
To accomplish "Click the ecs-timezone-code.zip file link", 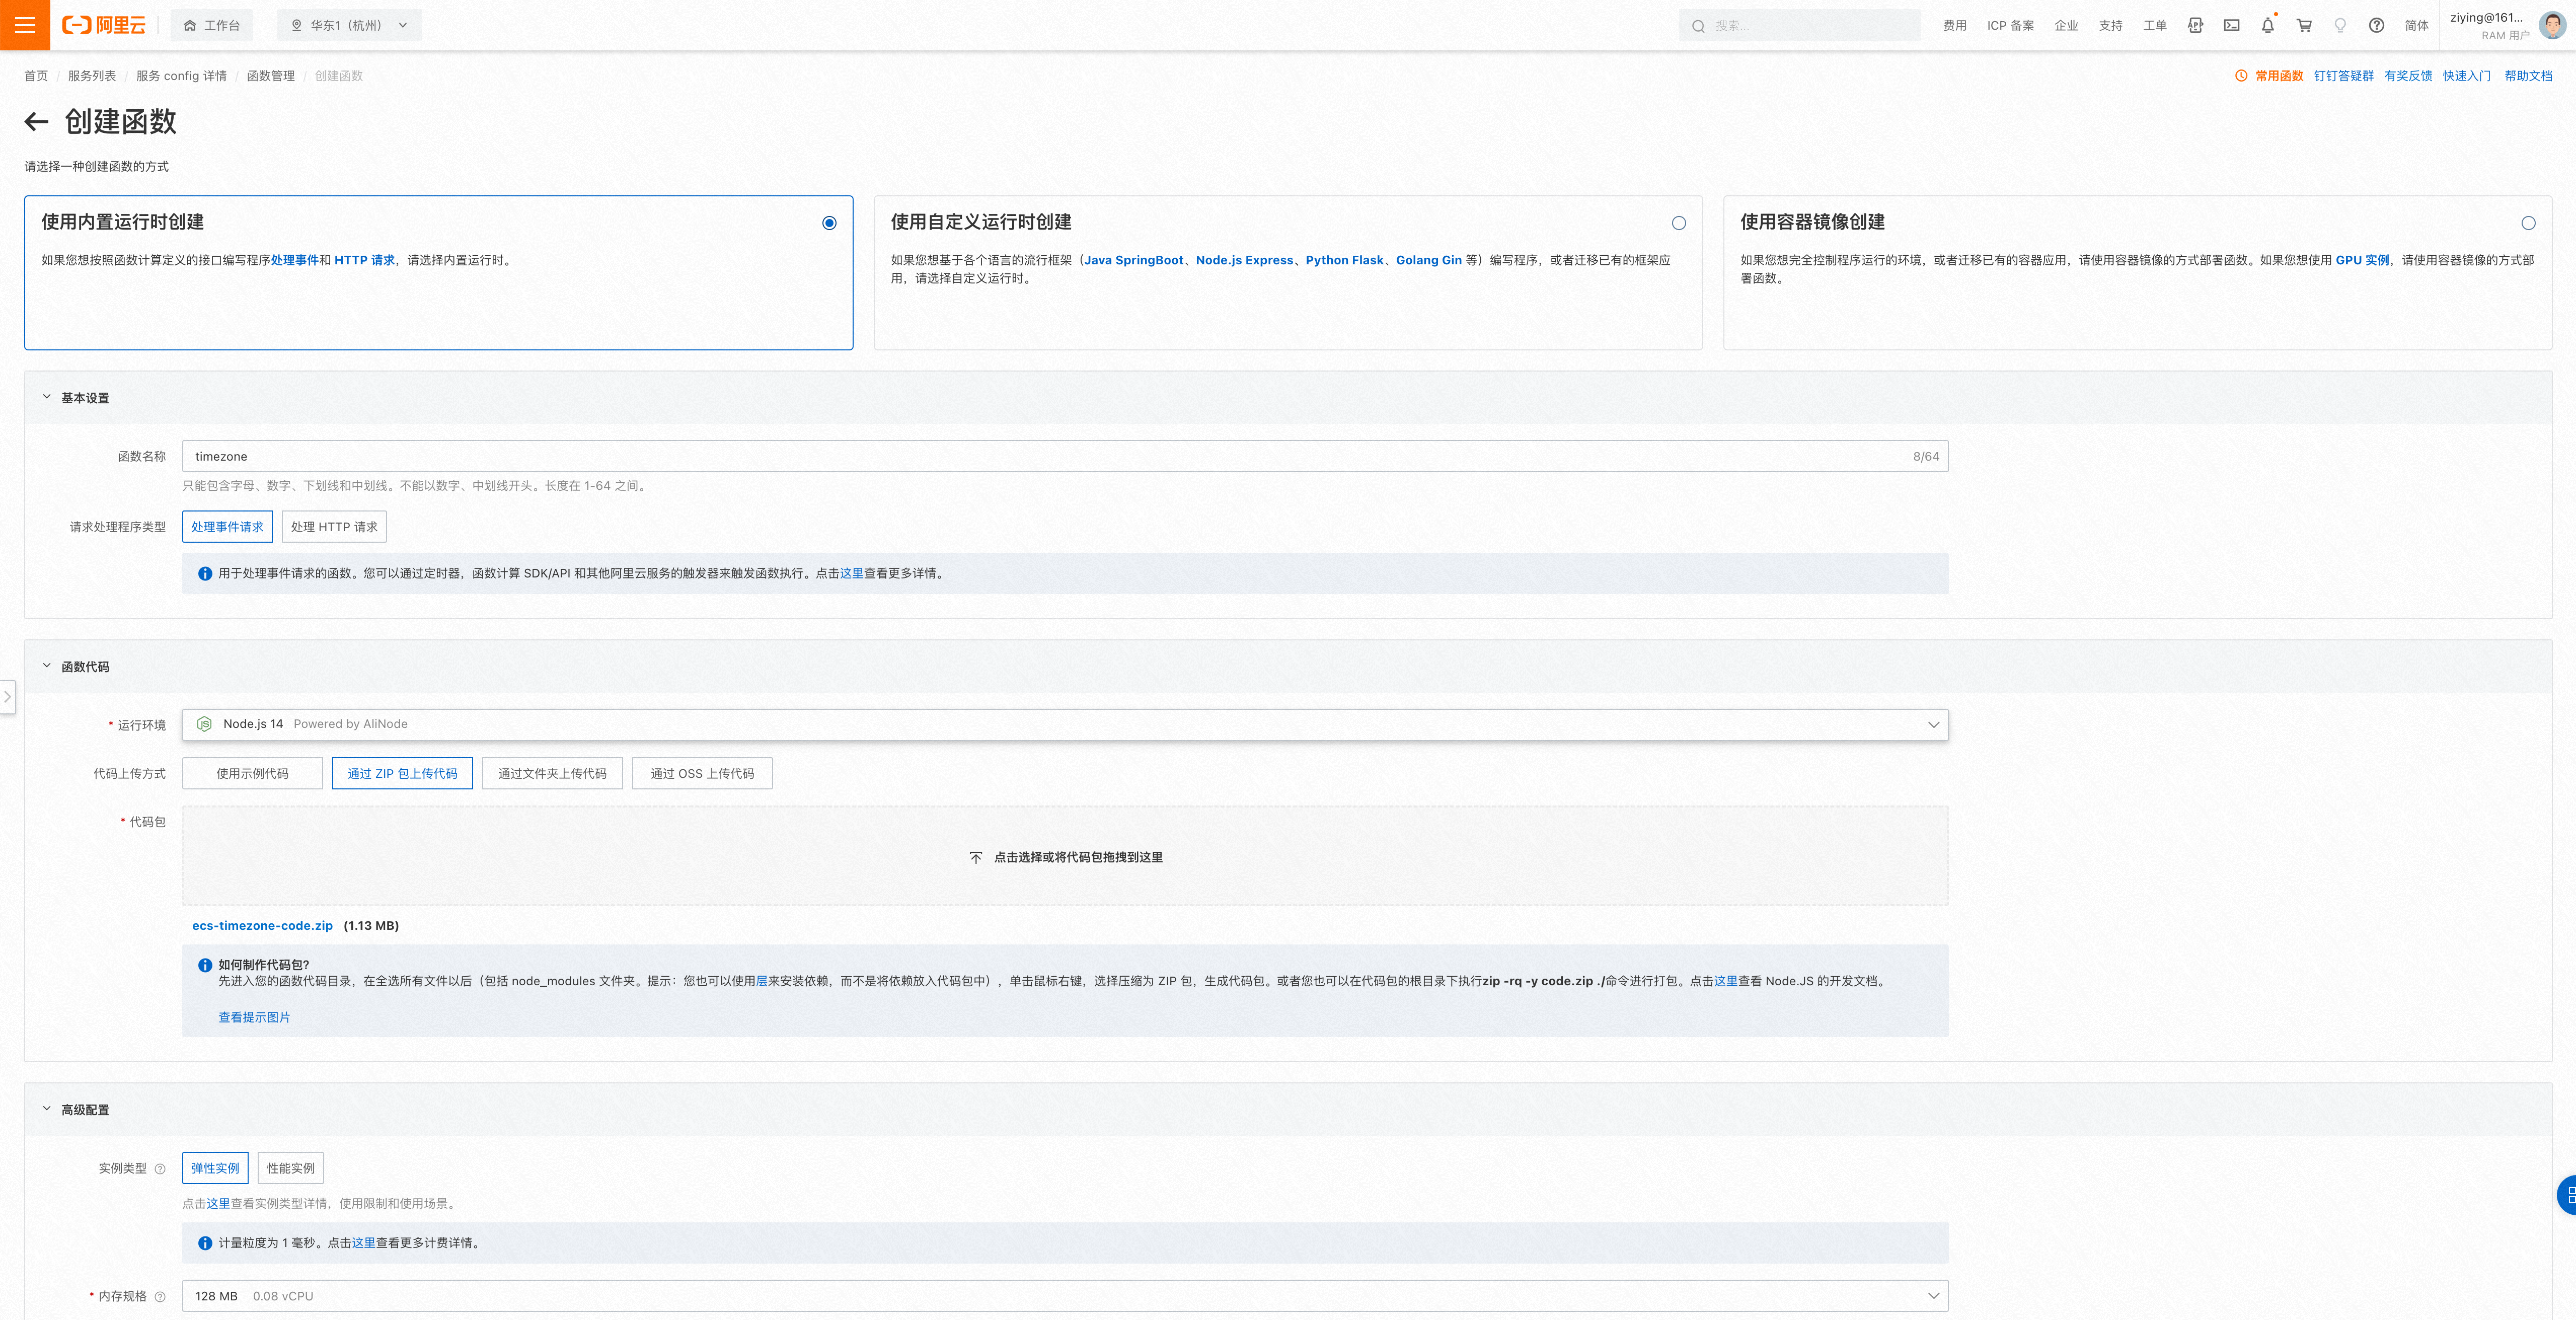I will click(x=262, y=926).
